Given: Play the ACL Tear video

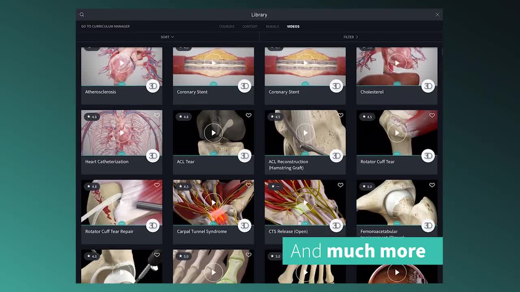Looking at the screenshot, I should tap(213, 133).
